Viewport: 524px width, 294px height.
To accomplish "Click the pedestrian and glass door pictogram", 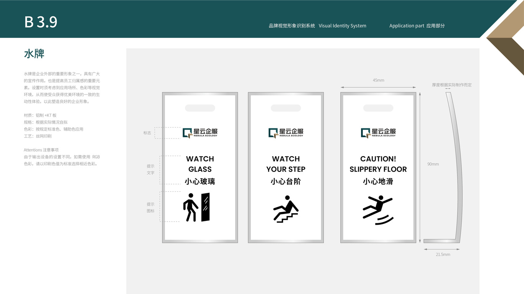I will (196, 207).
